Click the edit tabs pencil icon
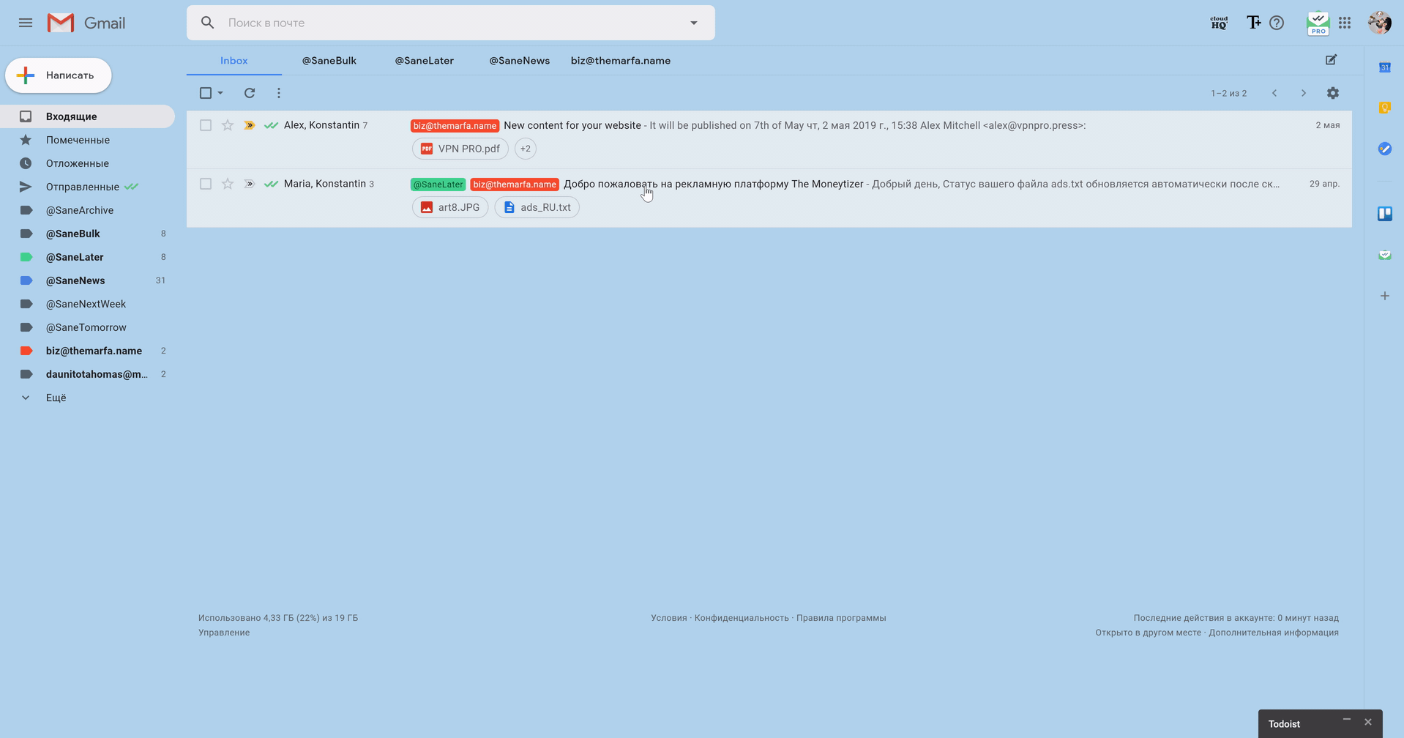Screen dimensions: 1404x738 (x=1331, y=60)
